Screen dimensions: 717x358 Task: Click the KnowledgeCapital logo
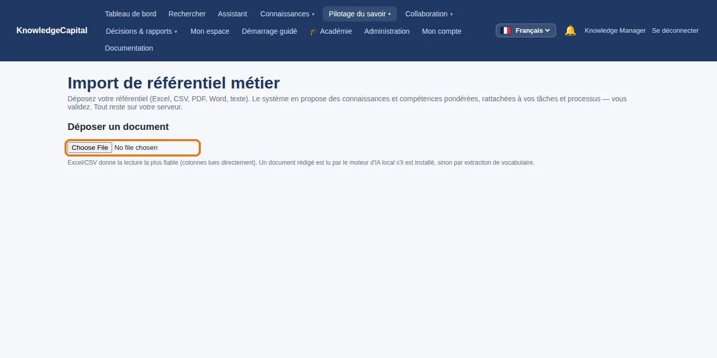52,31
